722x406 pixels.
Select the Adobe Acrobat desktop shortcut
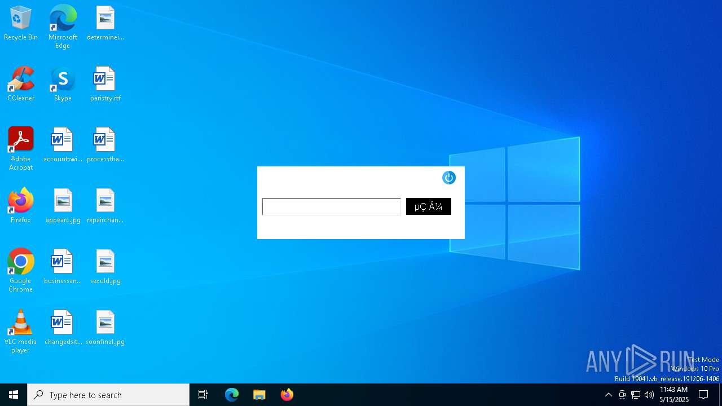[21, 149]
